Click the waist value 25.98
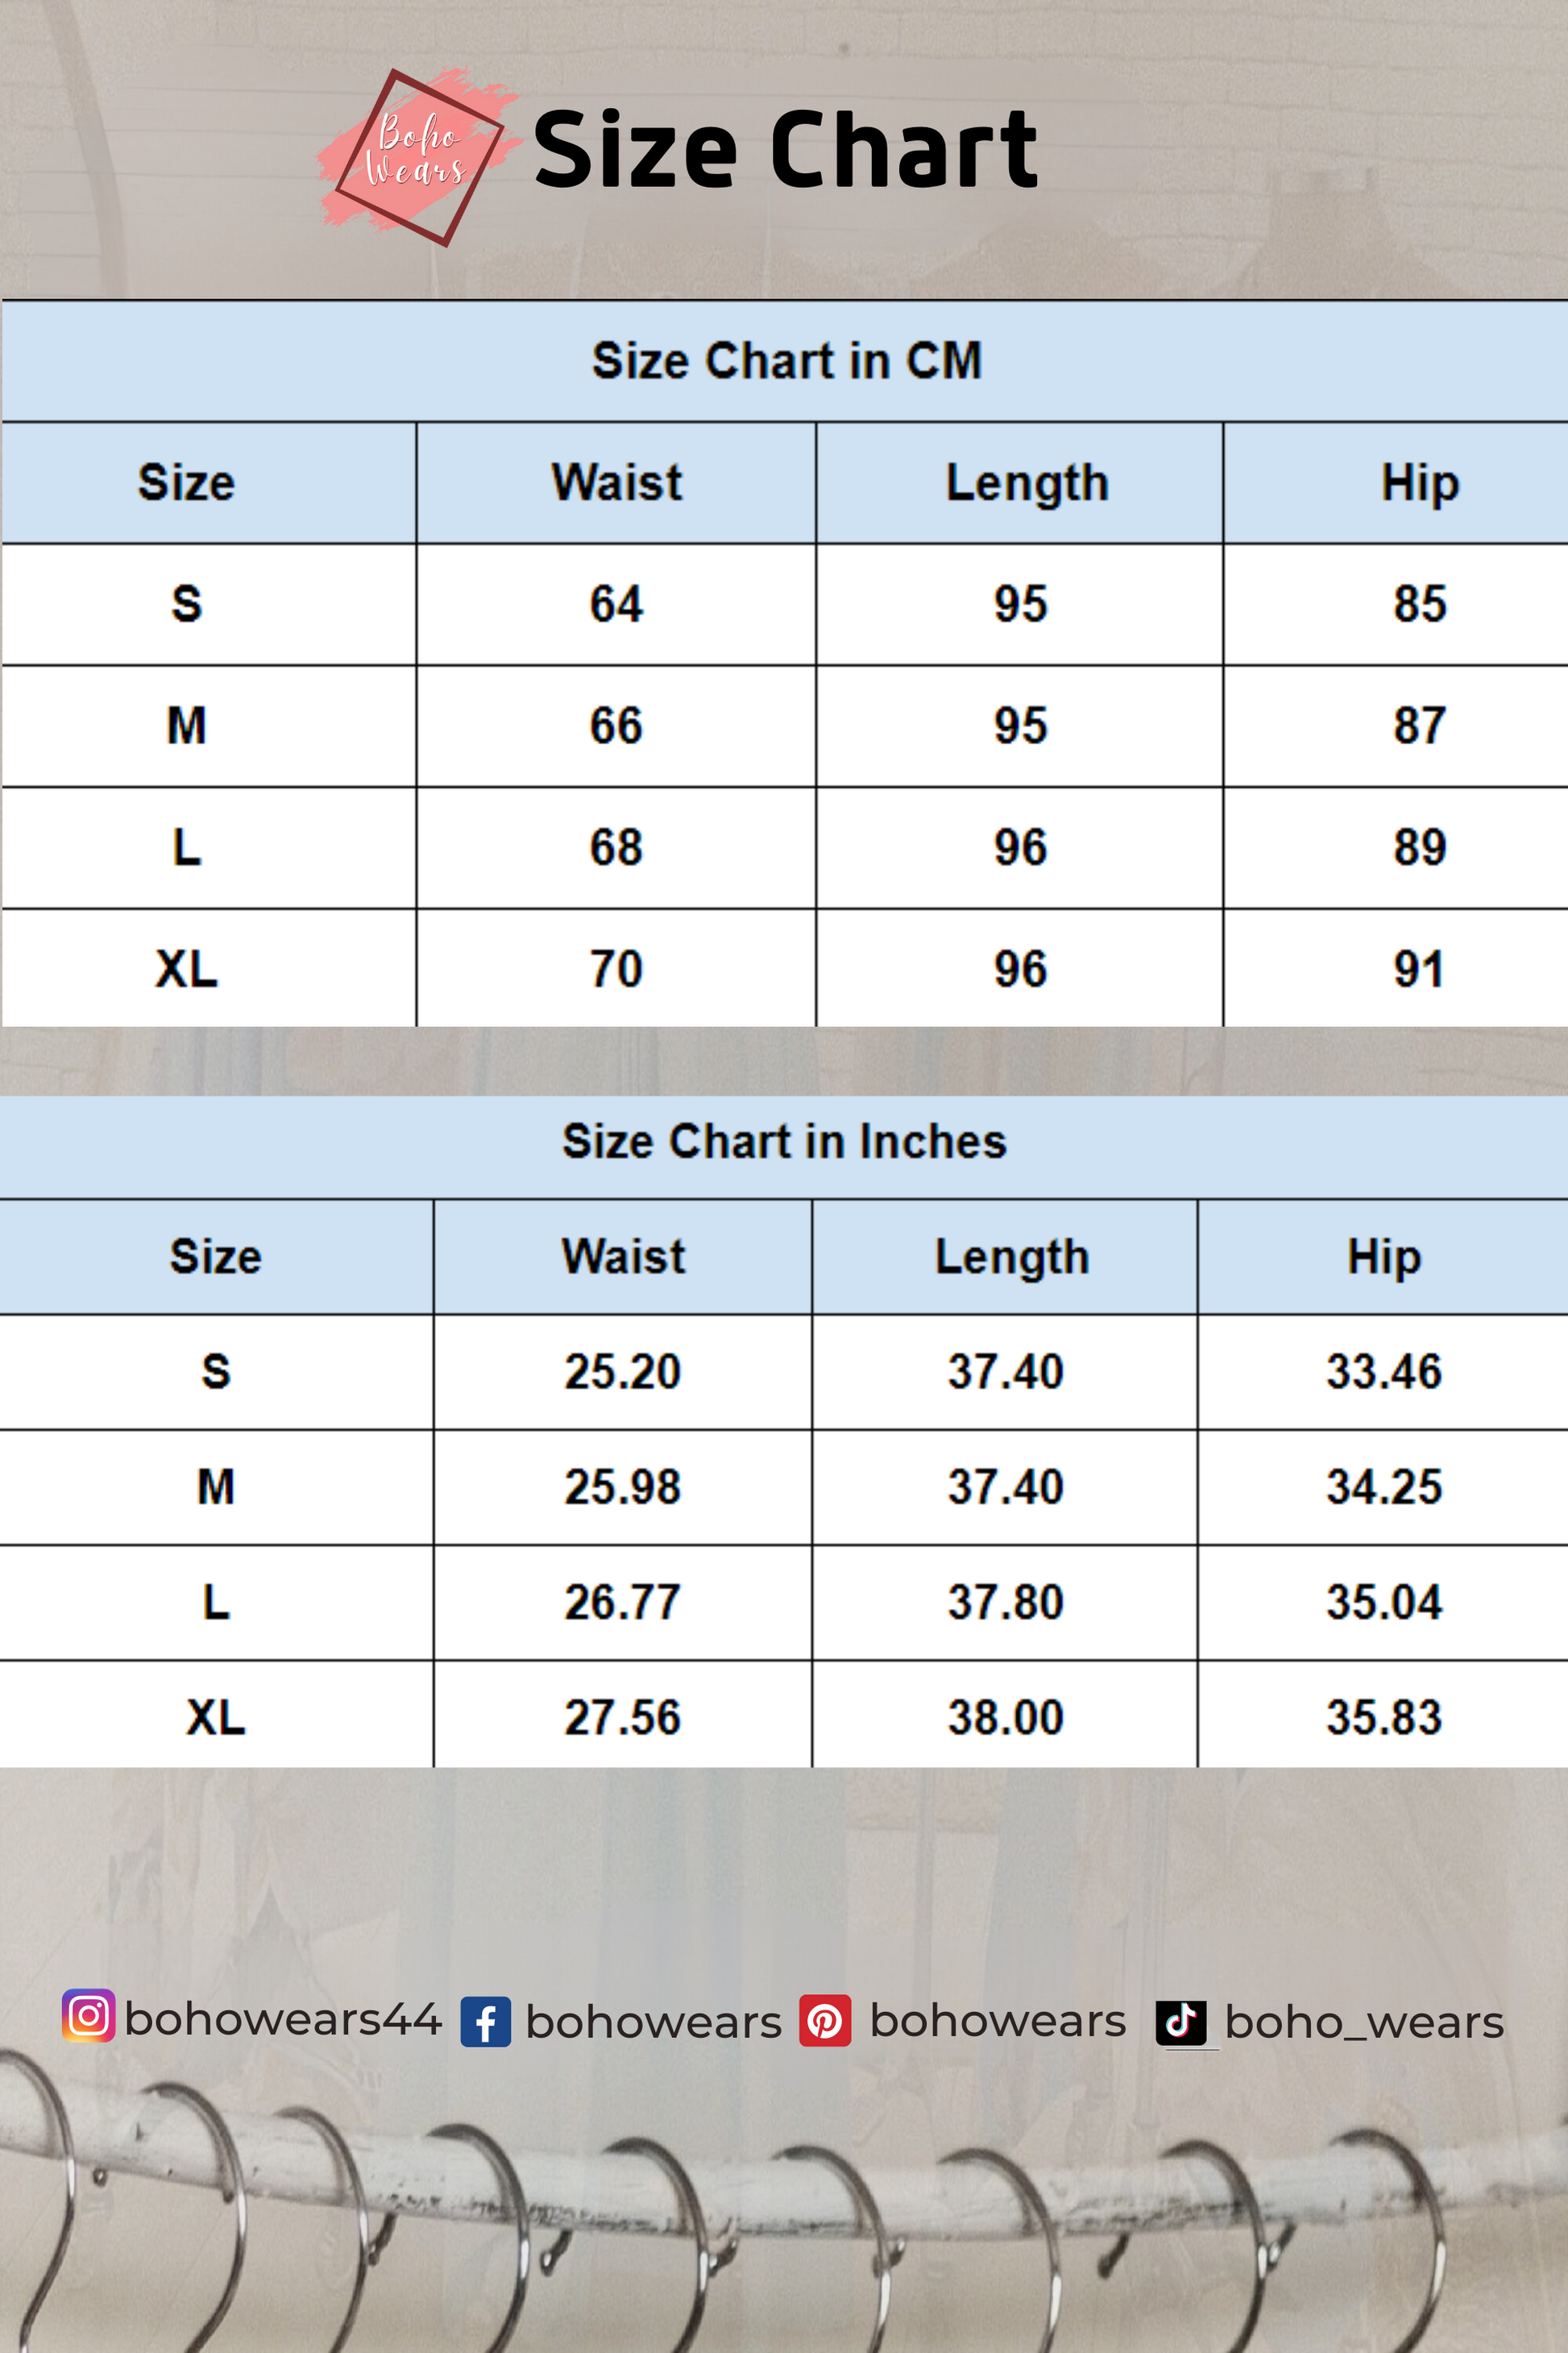 (622, 1486)
